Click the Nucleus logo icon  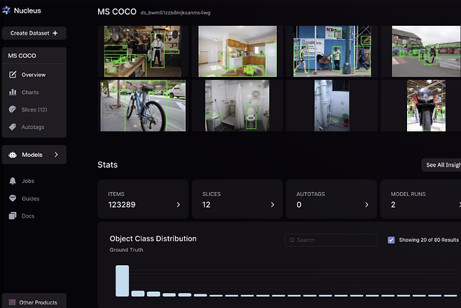pos(7,11)
